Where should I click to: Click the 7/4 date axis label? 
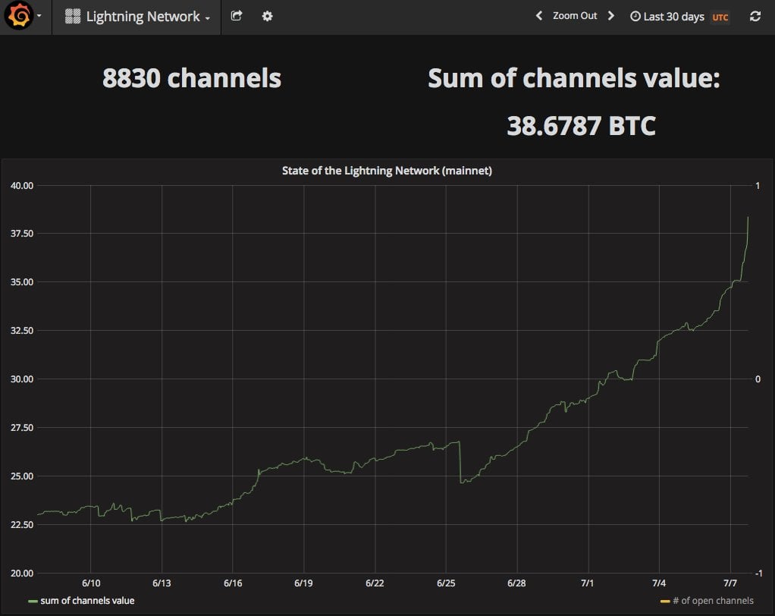659,583
